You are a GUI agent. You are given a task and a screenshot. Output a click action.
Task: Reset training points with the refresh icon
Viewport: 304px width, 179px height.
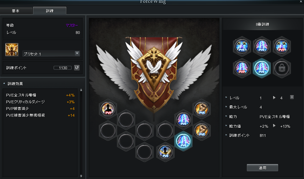point(77,68)
